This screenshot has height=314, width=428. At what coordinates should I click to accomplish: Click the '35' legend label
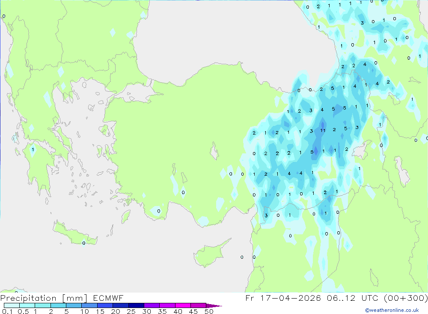point(162,311)
